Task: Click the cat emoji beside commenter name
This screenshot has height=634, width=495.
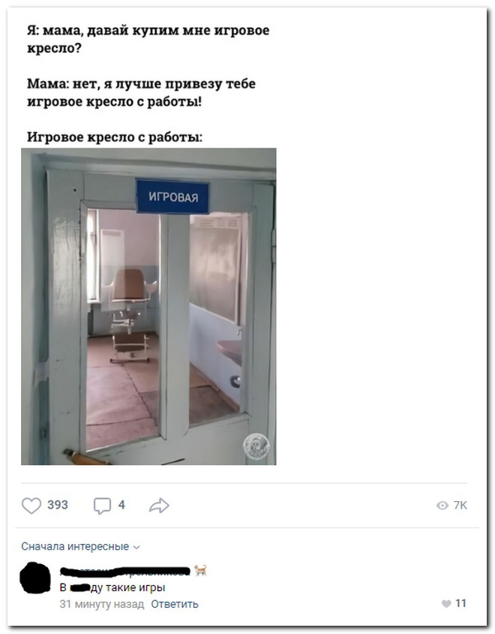Action: (200, 570)
